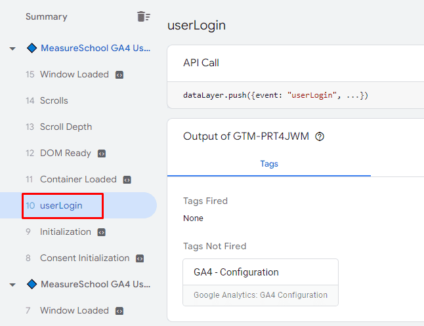The image size is (424, 326).
Task: Select the Summary item in sidebar
Action: click(x=47, y=17)
